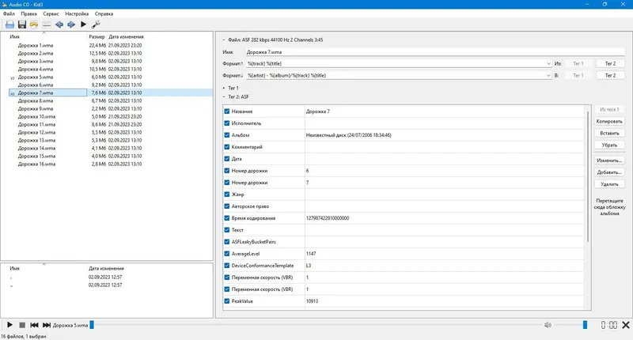Sort folder list by Дата изменения header
Screen dimensions: 633x340
(106, 268)
